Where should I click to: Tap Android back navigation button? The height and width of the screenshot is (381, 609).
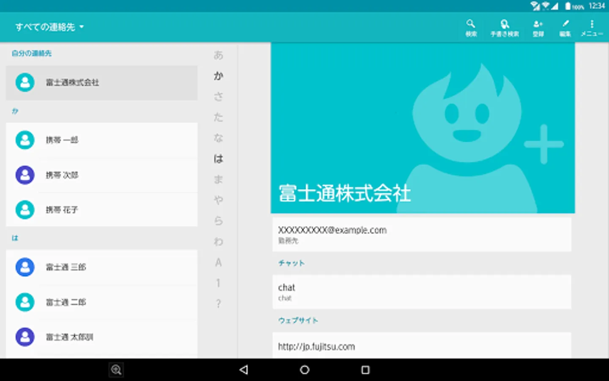click(x=244, y=370)
